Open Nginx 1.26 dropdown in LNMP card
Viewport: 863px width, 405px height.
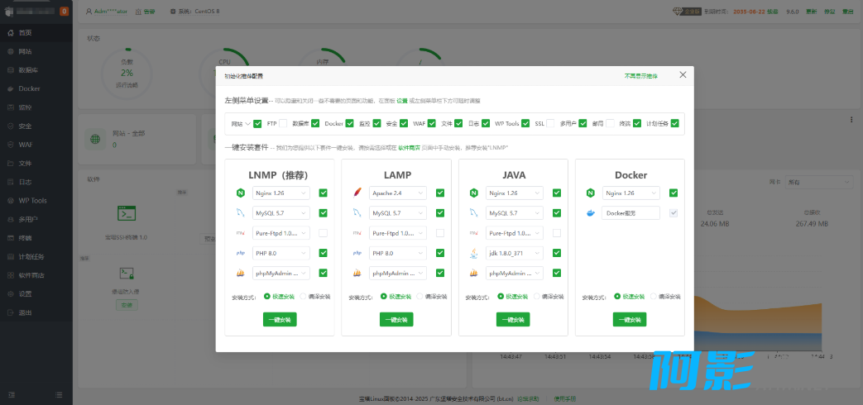281,193
